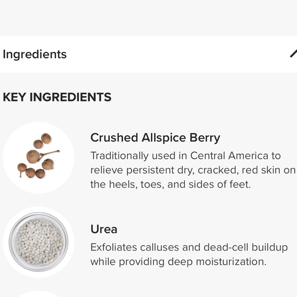Click the KEY INGREDIENTS heading

57,97
